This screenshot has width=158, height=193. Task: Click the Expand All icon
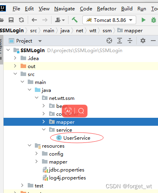(120, 41)
